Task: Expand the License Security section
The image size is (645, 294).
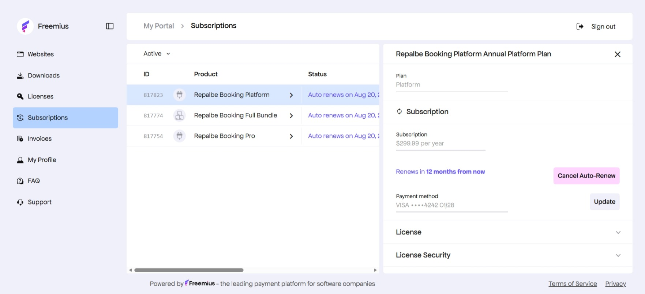Action: point(508,255)
